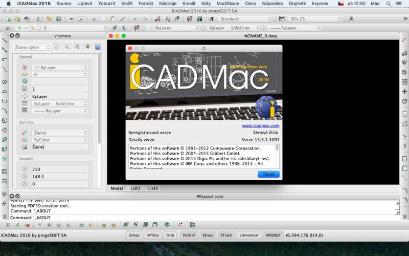This screenshot has height=256, width=409.
Task: Open the ByColor dropdown in Styl tisku
Action: point(59,140)
